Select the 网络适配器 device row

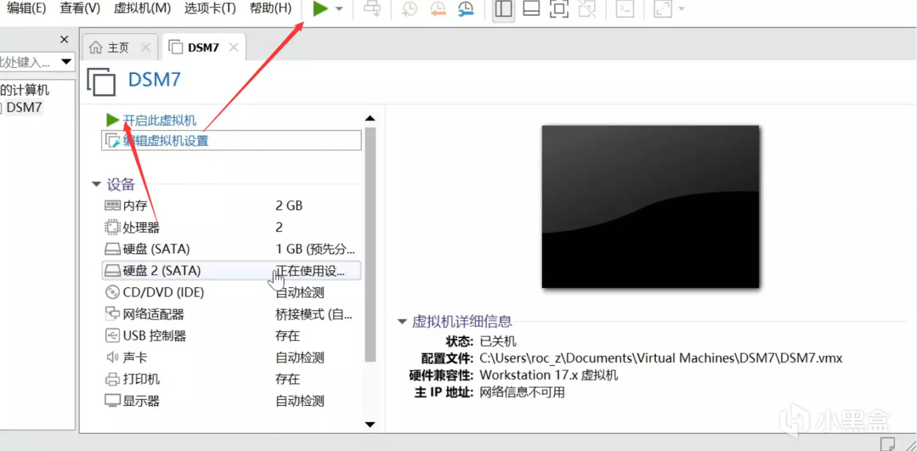(232, 314)
